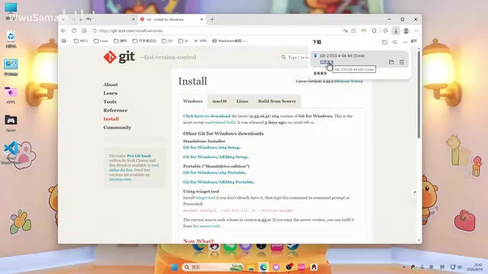Open downloads folder icon in panel header
This screenshot has width=488, height=274.
[384, 42]
